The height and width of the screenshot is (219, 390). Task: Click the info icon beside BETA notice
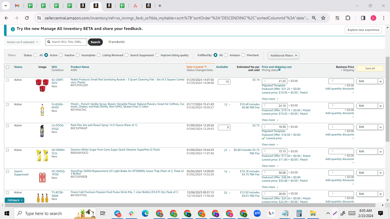pyautogui.click(x=13, y=29)
